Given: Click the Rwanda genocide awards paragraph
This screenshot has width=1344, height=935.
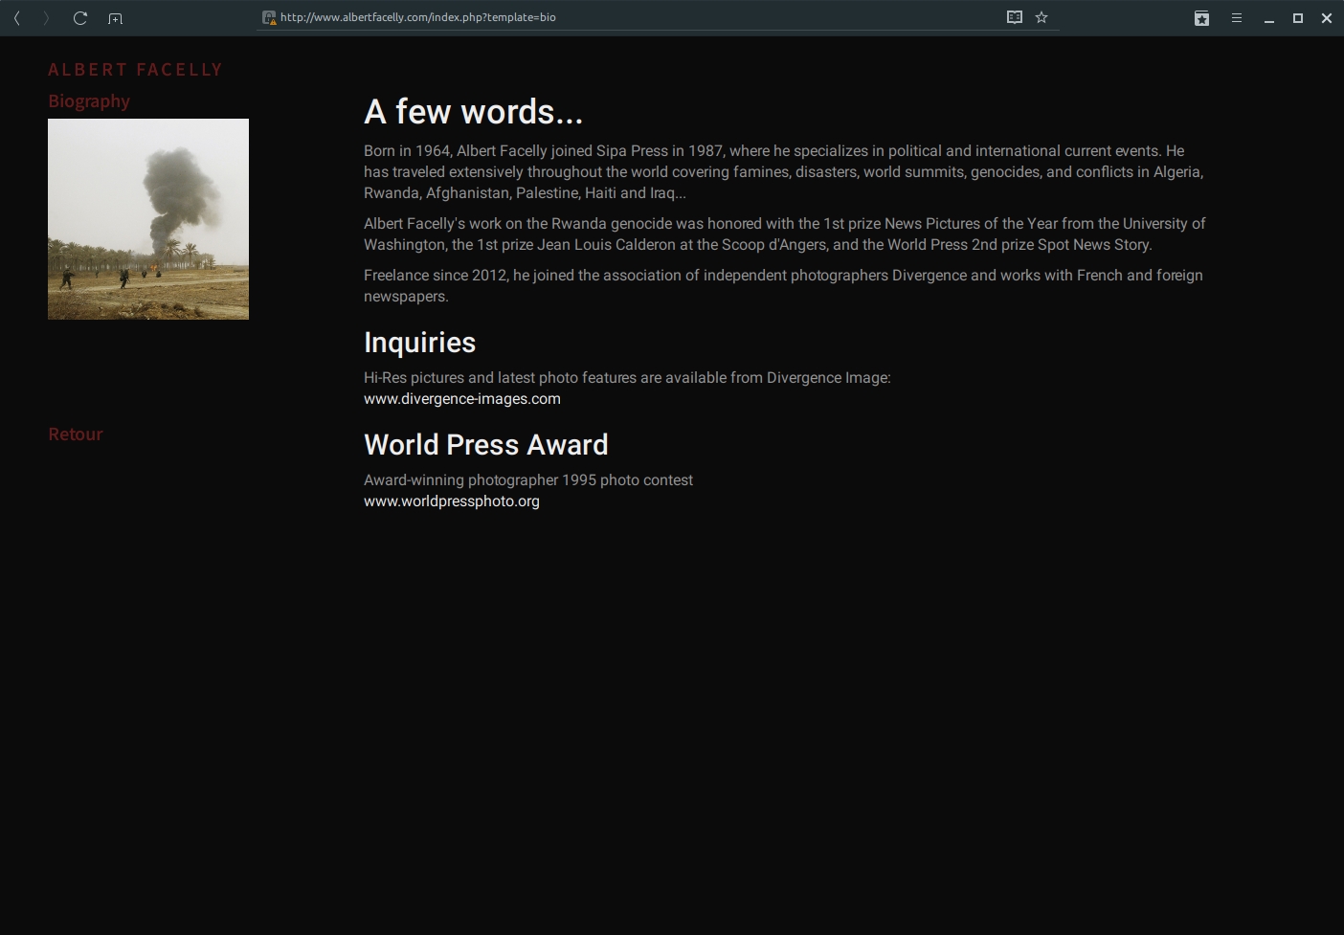Looking at the screenshot, I should coord(785,234).
